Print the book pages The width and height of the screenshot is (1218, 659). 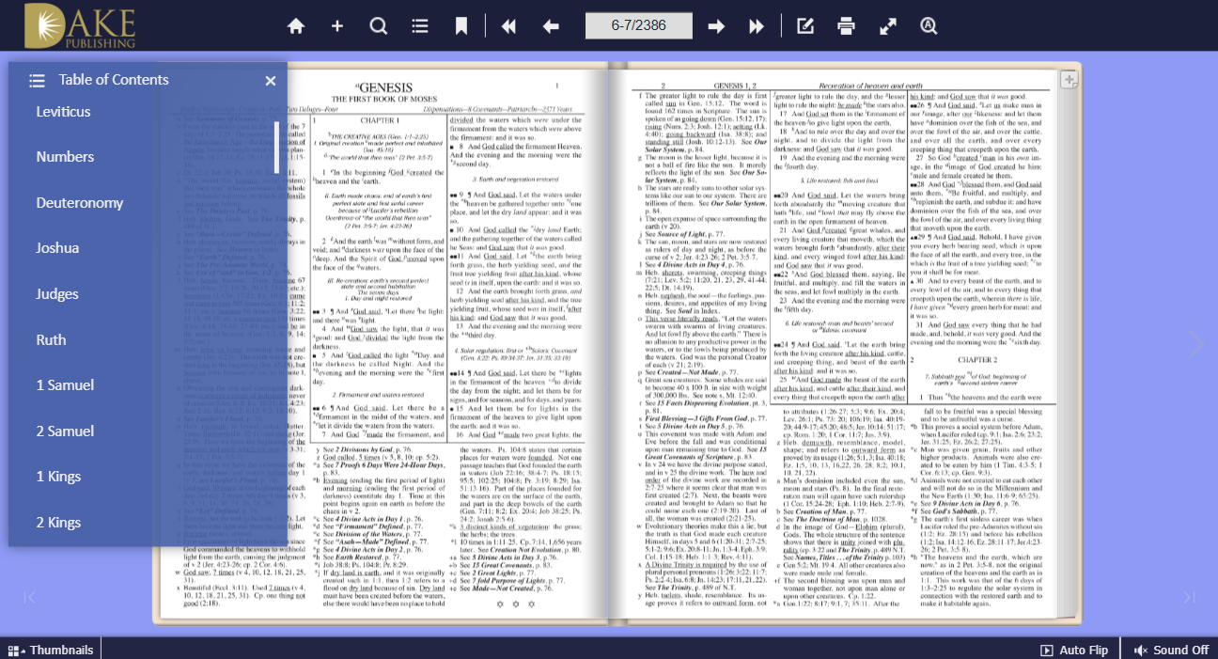point(847,26)
